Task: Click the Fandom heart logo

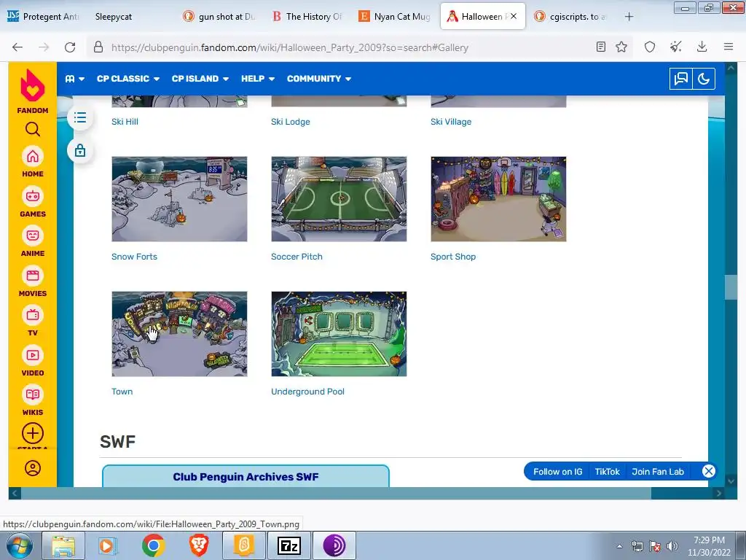Action: pos(32,85)
